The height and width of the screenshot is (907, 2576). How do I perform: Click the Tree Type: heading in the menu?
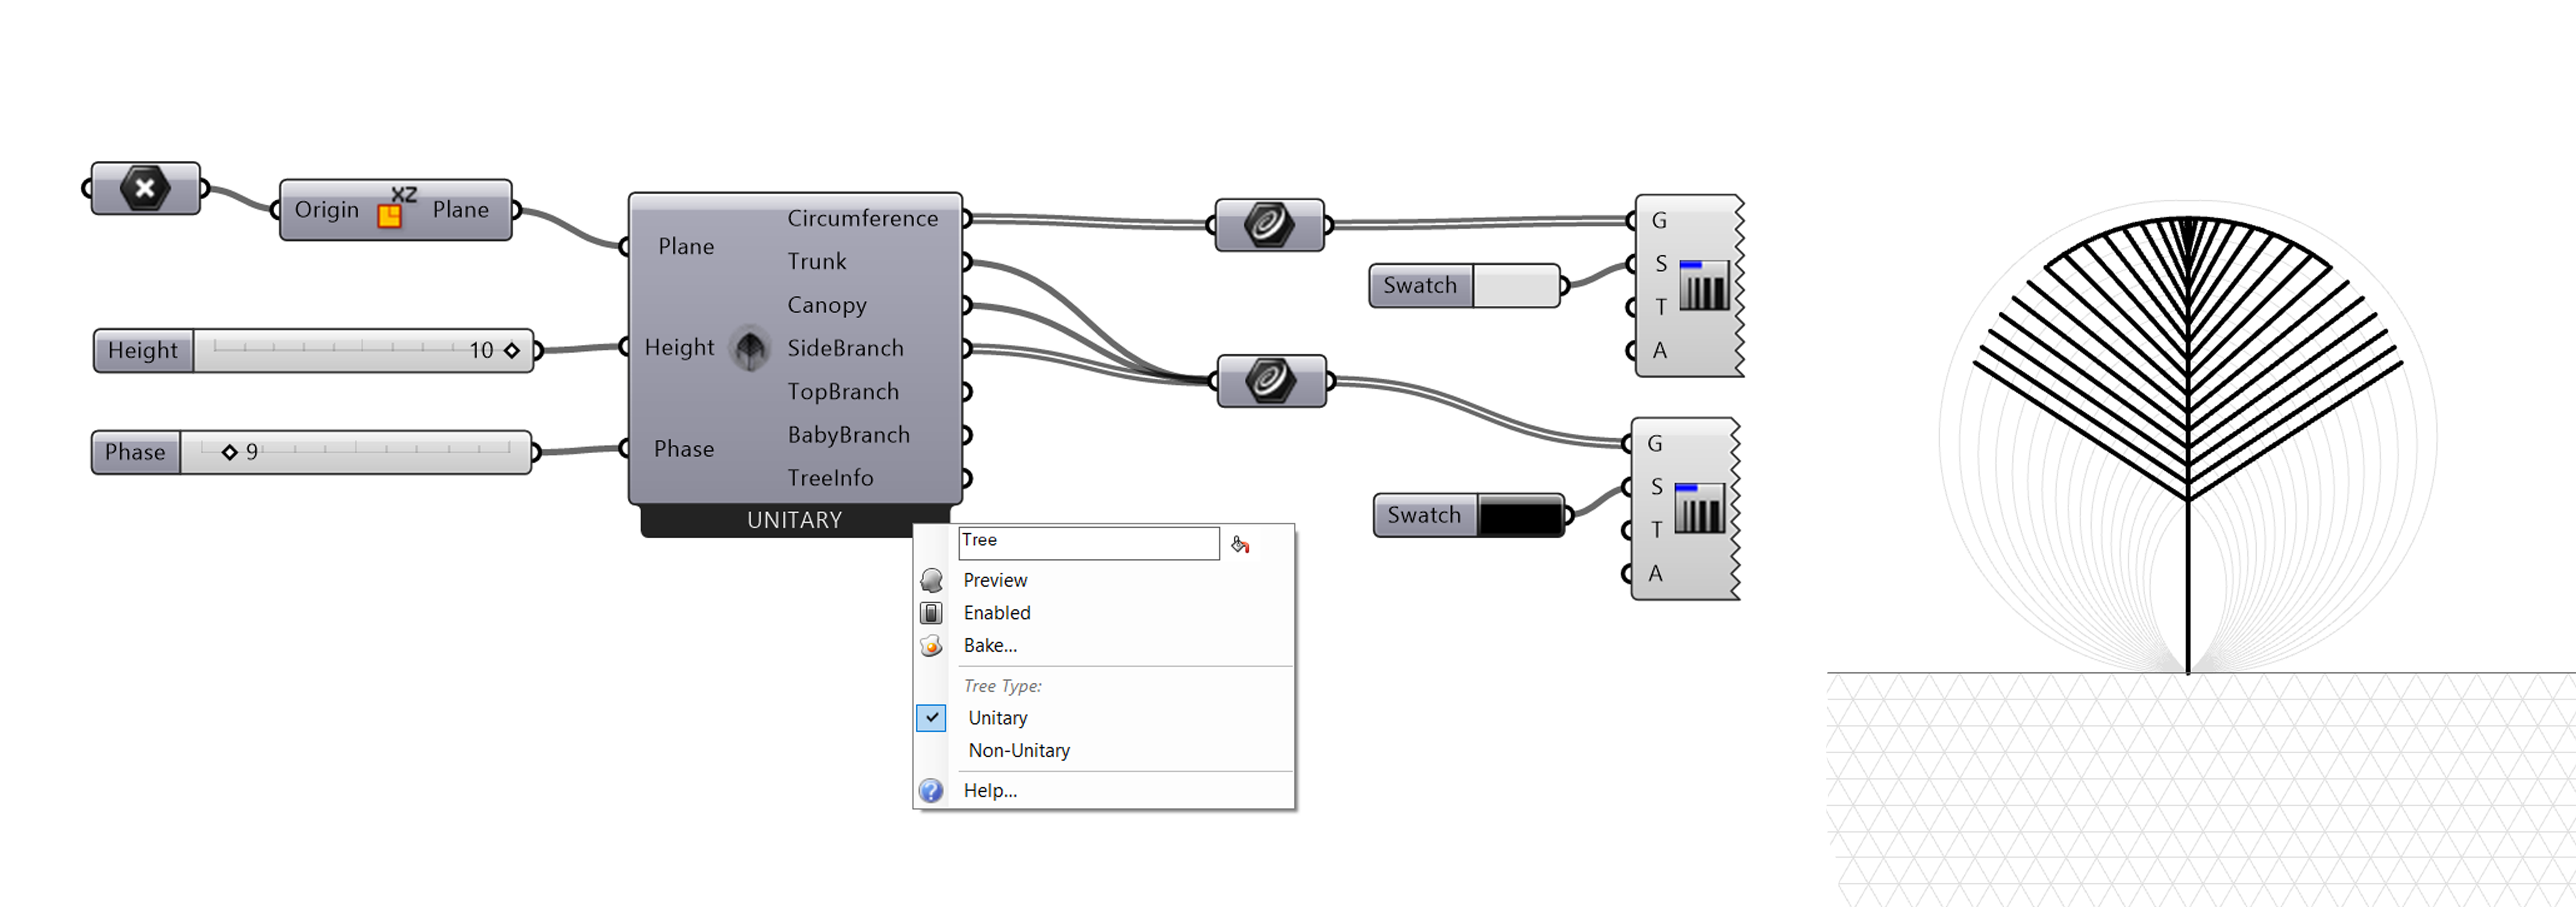pos(1002,686)
